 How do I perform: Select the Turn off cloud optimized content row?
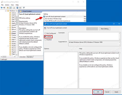tap(64, 16)
